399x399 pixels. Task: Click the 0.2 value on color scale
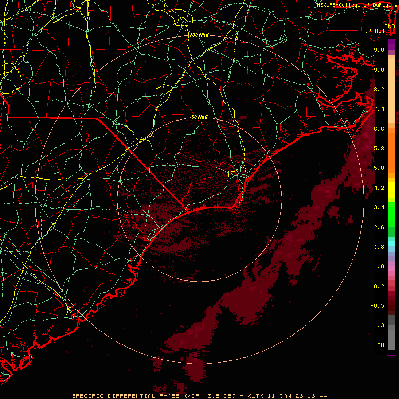pos(379,286)
